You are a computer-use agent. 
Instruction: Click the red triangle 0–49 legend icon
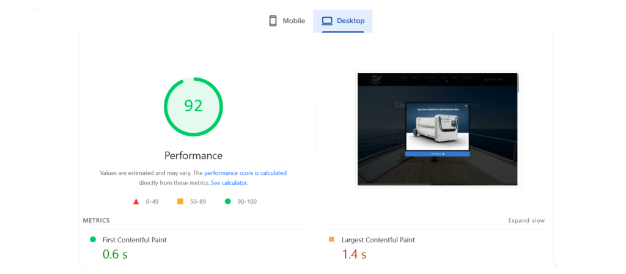(x=136, y=201)
